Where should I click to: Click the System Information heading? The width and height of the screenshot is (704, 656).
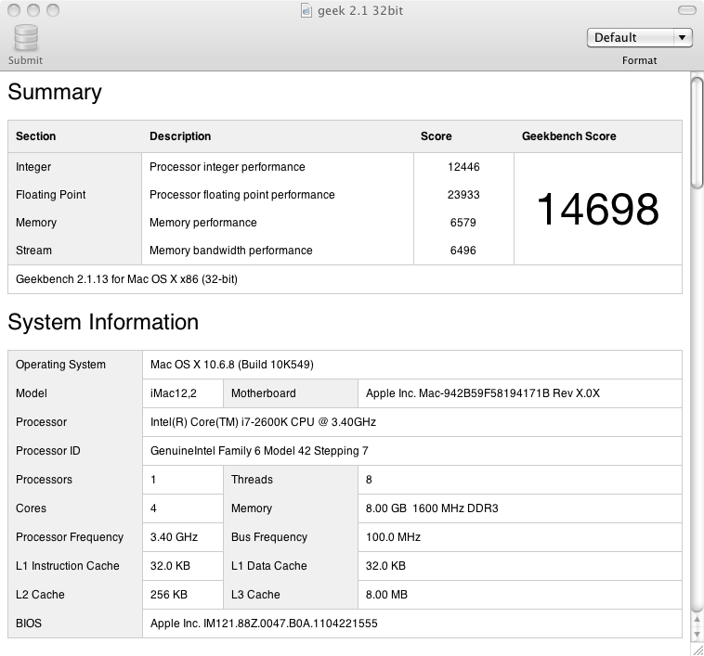click(103, 323)
